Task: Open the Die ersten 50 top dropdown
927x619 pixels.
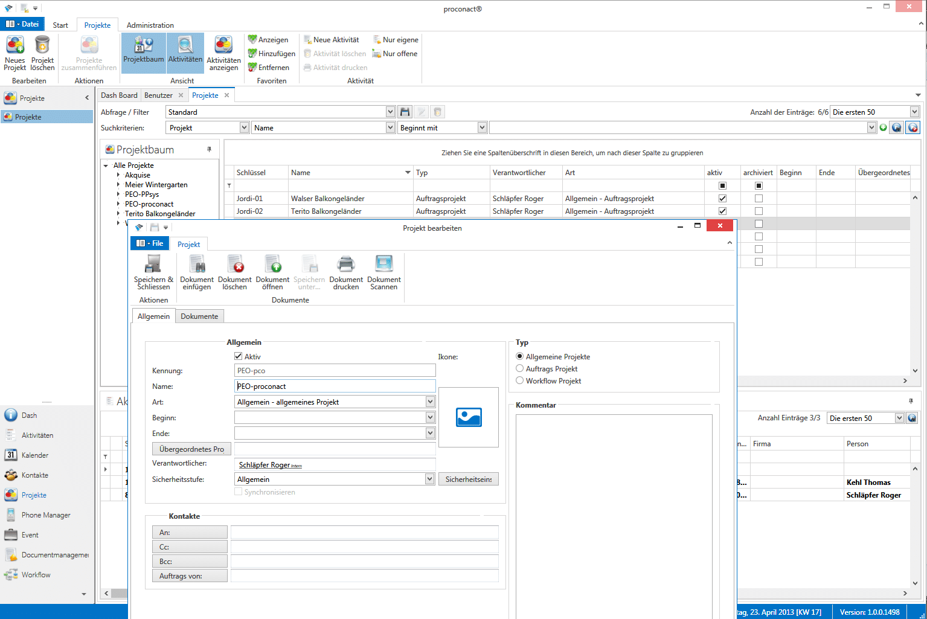Action: [x=914, y=112]
